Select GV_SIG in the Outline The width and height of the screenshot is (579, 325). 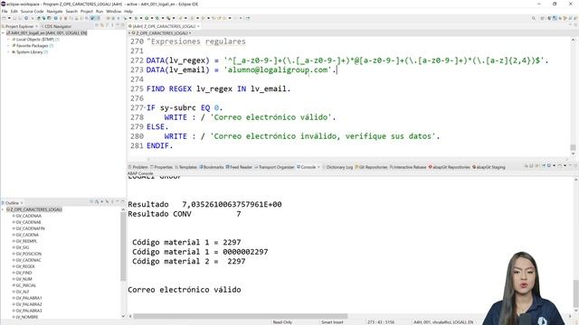pyautogui.click(x=22, y=247)
